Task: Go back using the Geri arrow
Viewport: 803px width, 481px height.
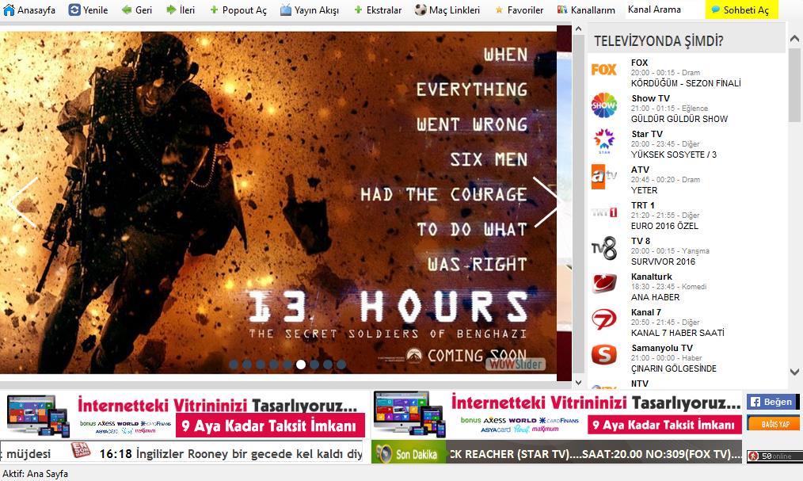Action: [x=127, y=10]
